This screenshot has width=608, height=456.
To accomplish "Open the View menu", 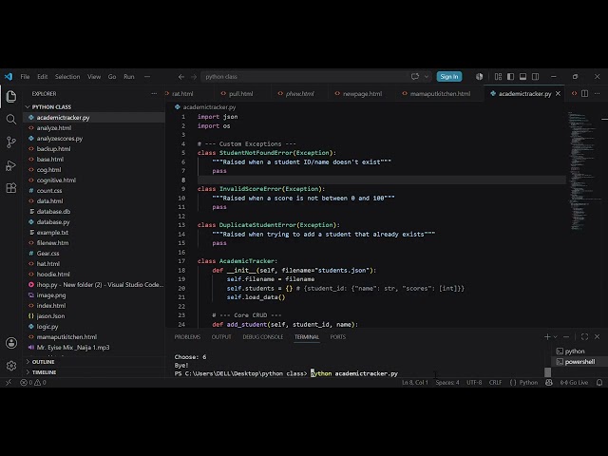I will pyautogui.click(x=94, y=77).
